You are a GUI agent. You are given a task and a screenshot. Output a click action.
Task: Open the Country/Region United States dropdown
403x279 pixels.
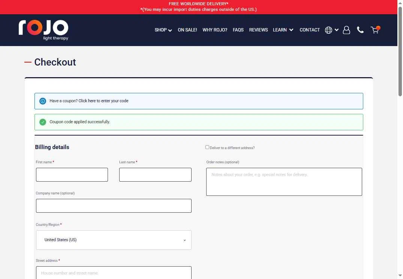(114, 240)
